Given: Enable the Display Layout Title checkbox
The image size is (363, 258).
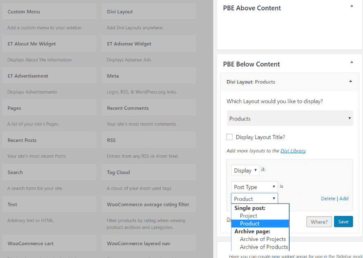Looking at the screenshot, I should pos(230,137).
